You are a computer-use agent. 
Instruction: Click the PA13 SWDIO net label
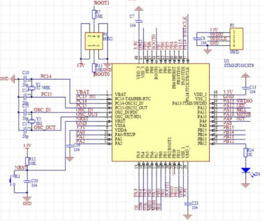point(238,101)
